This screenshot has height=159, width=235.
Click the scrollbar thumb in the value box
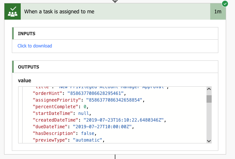[209, 99]
